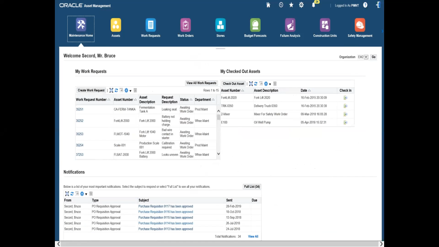Image resolution: width=439 pixels, height=247 pixels.
Task: Refresh the My Work Requests table
Action: click(x=116, y=90)
